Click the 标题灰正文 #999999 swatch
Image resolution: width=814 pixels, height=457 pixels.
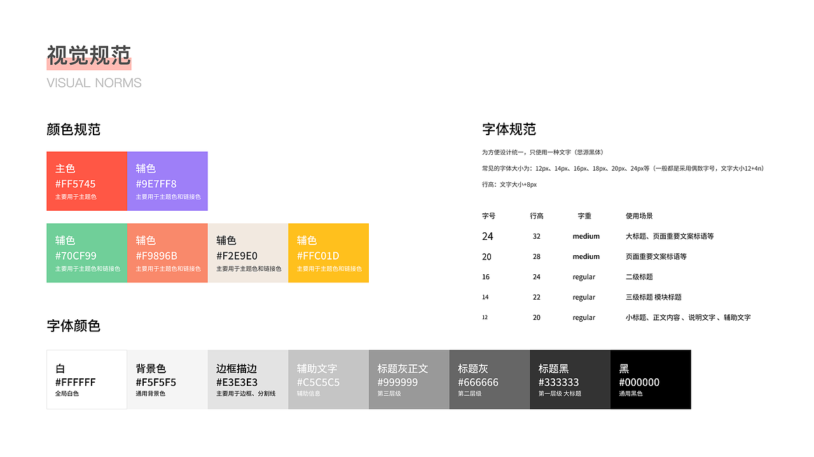409,379
